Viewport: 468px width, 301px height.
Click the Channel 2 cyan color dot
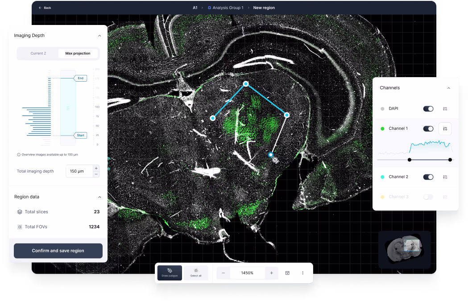382,177
